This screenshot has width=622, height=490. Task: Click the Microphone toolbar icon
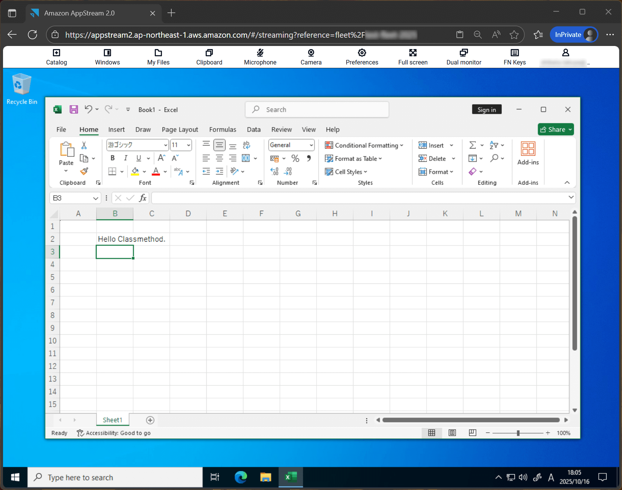[x=260, y=57]
